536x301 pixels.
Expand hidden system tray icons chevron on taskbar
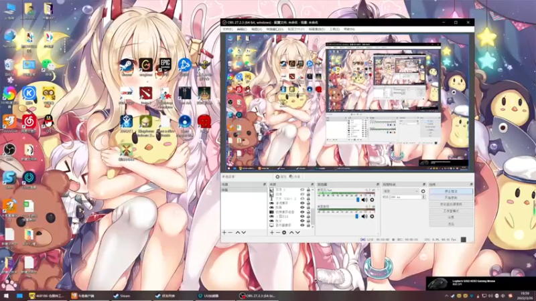(446, 296)
